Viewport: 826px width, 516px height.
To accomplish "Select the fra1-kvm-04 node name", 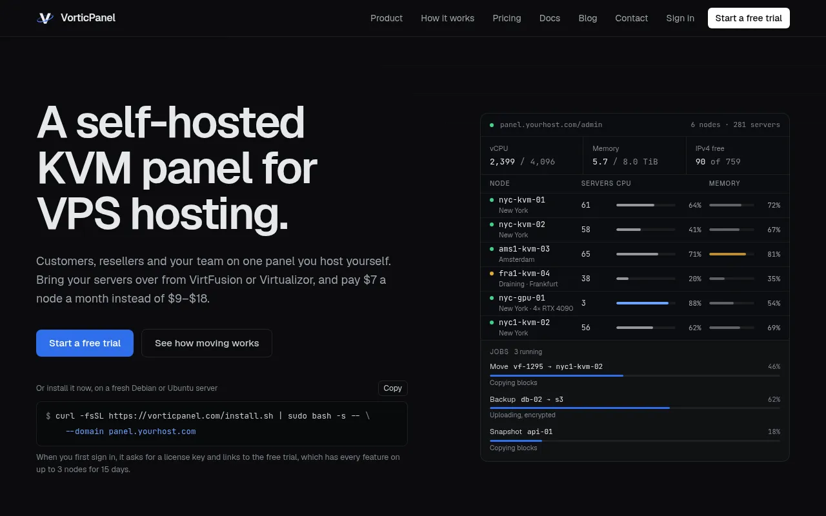I will click(524, 273).
